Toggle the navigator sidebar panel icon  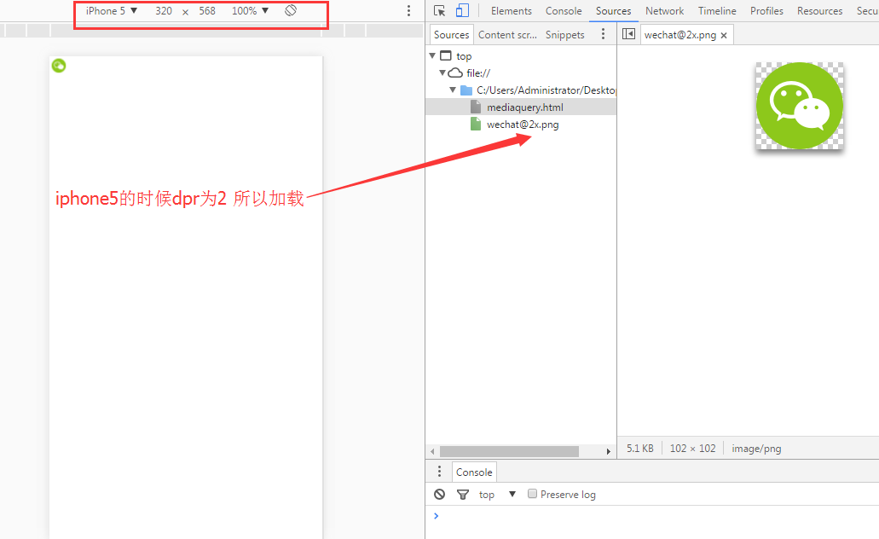tap(629, 34)
